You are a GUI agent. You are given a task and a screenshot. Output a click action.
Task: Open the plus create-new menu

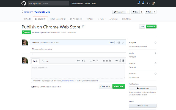point(149,4)
